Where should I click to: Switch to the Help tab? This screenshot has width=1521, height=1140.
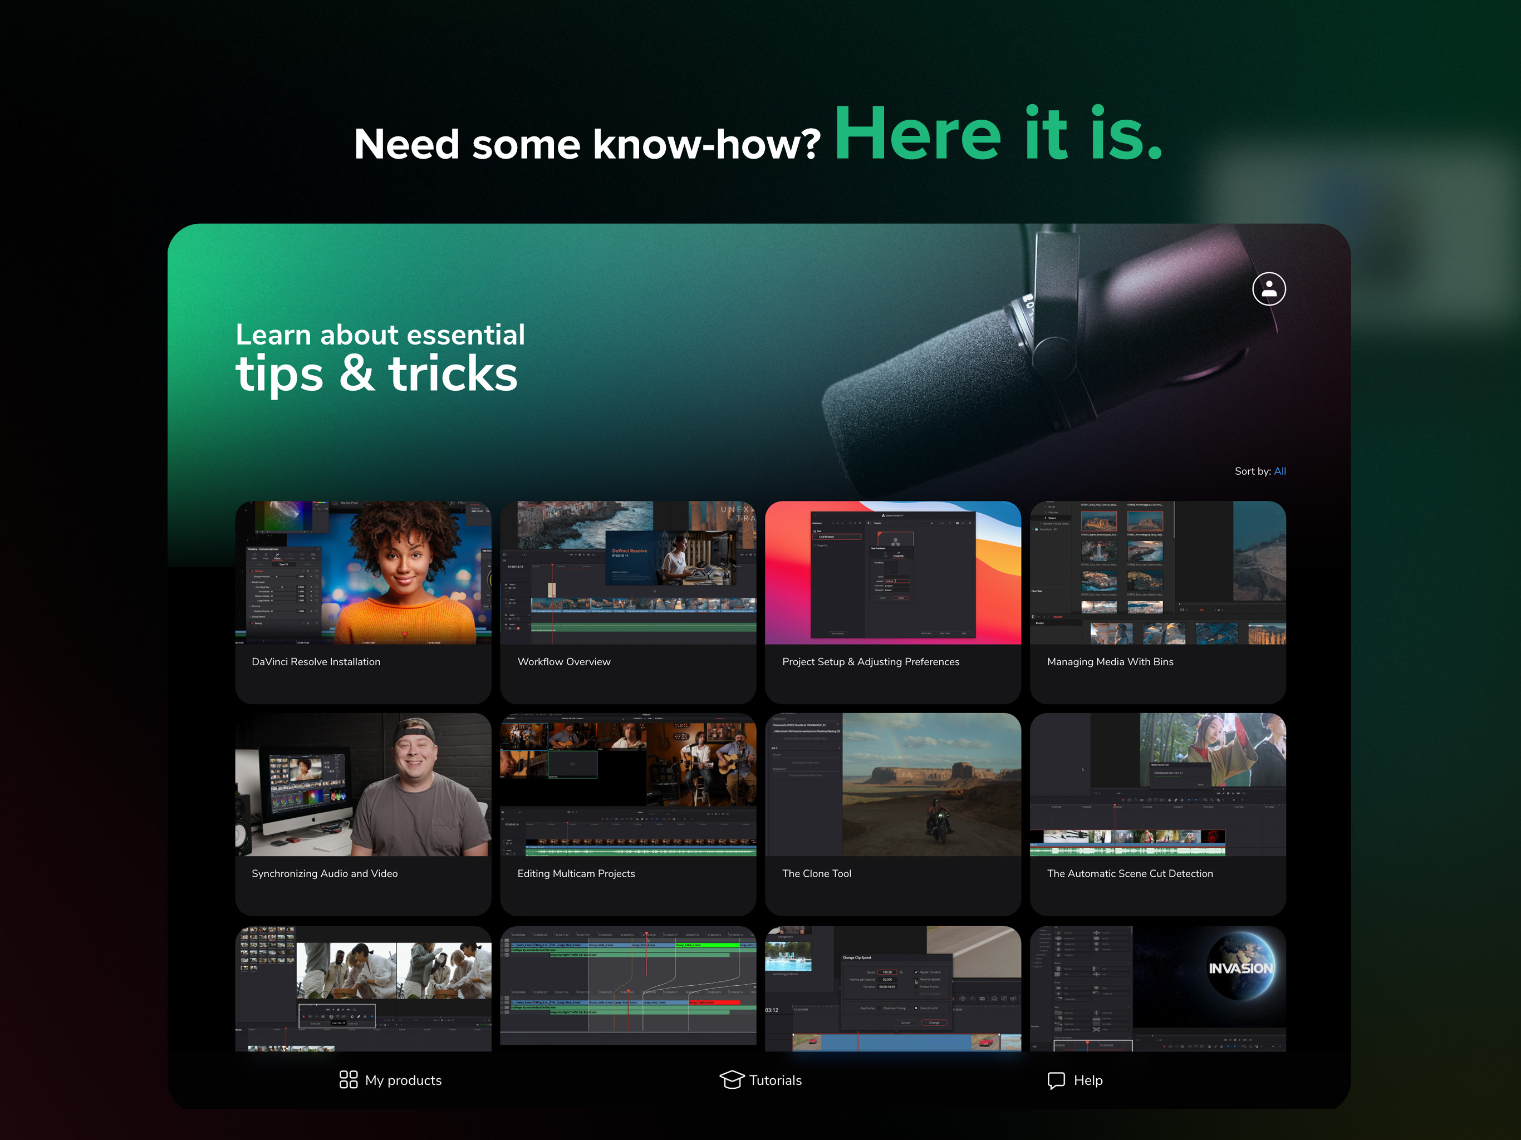(x=1074, y=1080)
